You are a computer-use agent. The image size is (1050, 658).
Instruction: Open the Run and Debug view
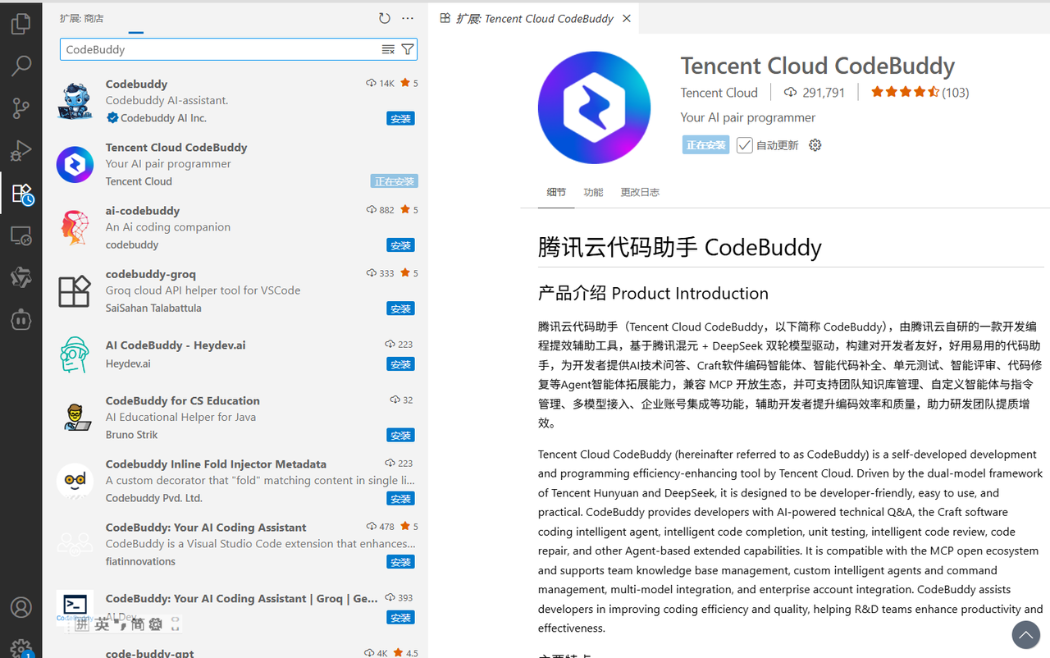pos(21,151)
